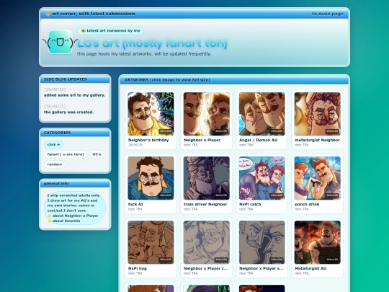The width and height of the screenshot is (389, 292).
Task: Open the 'Metallurgist AU' artwork thumbnail
Action: click(x=317, y=242)
